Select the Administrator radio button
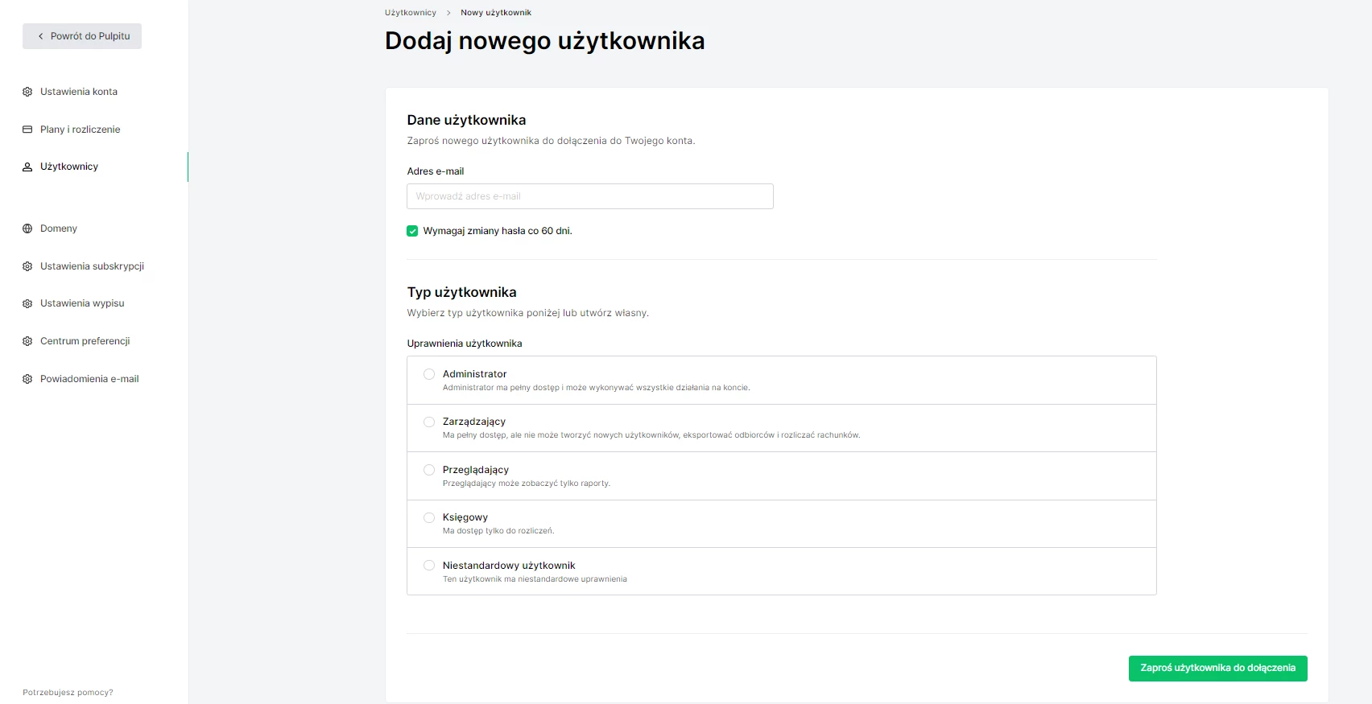Viewport: 1372px width, 704px height. click(429, 374)
